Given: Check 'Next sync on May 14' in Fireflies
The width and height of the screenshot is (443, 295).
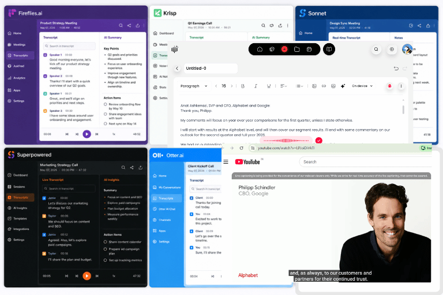Looking at the screenshot, I should 106,124.
